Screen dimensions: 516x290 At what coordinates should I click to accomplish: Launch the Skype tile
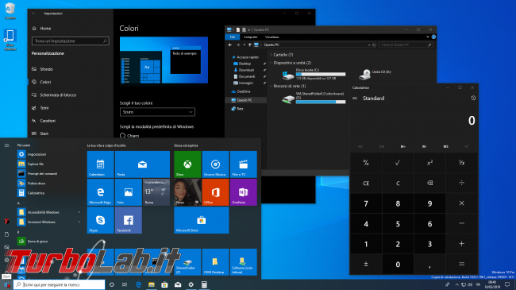pyautogui.click(x=100, y=220)
